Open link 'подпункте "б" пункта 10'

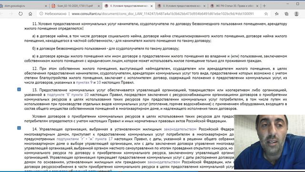click(68, 95)
